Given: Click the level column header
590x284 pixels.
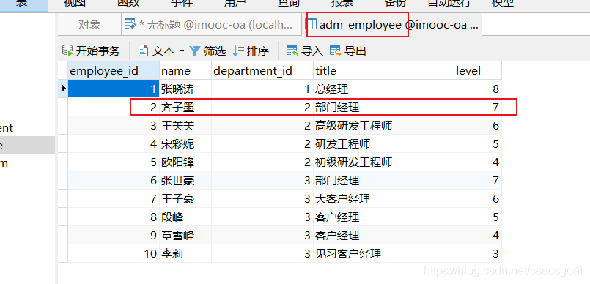Looking at the screenshot, I should point(477,70).
